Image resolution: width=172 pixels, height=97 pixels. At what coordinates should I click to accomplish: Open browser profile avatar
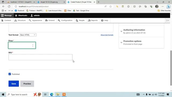coord(157,6)
